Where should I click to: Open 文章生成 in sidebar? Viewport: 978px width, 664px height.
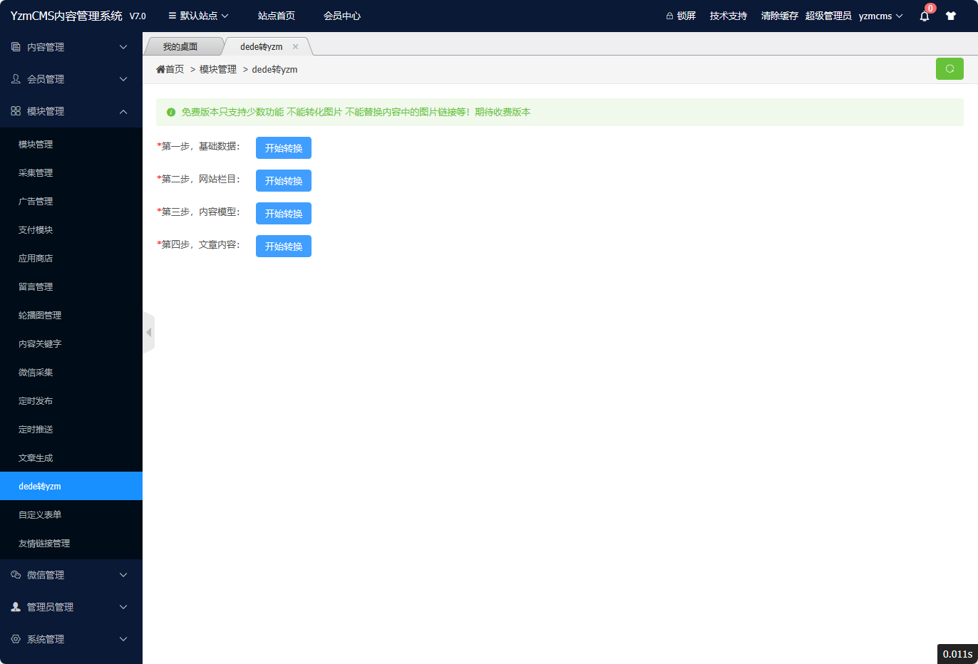(x=71, y=457)
